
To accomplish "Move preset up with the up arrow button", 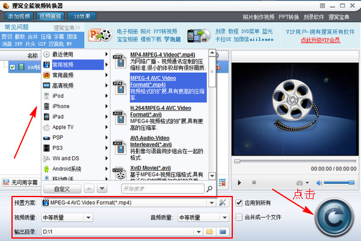I will coord(89,189).
